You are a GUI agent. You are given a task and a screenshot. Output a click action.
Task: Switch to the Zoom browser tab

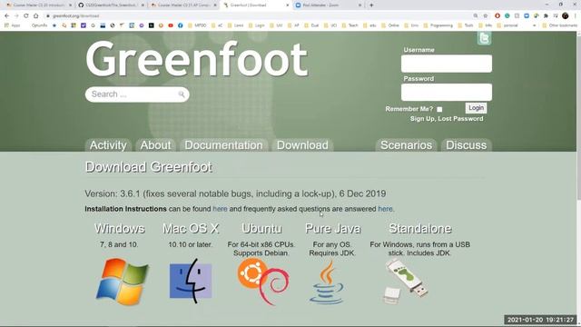(328, 5)
